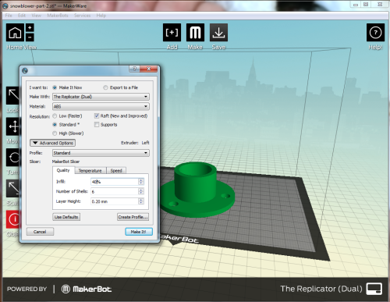
Task: Click the Number of Shells field
Action: click(117, 192)
